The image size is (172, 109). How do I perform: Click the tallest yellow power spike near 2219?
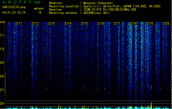tap(151, 105)
